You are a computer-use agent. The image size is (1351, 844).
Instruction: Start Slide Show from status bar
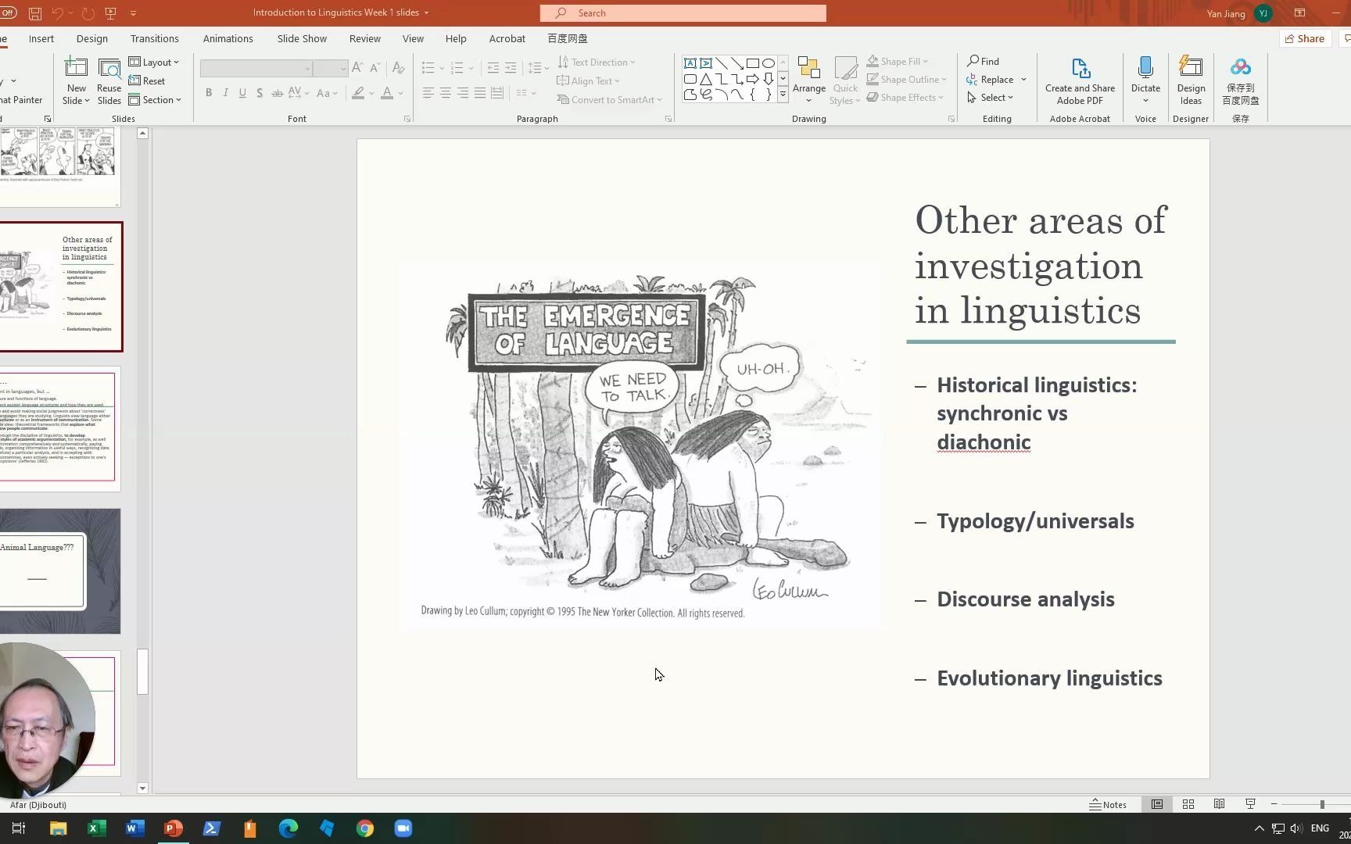click(1250, 804)
